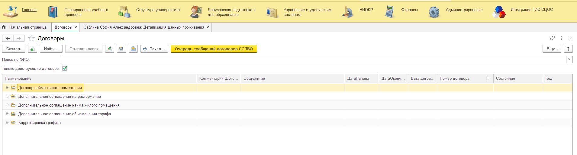Open the Финансы calculator section

[390, 12]
